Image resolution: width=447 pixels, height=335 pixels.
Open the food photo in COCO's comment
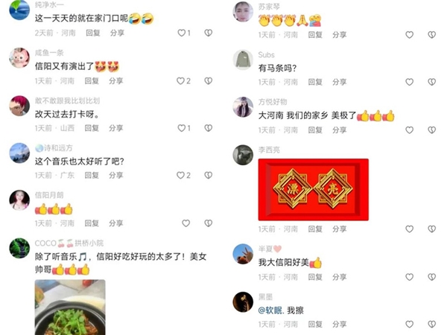tap(70, 307)
